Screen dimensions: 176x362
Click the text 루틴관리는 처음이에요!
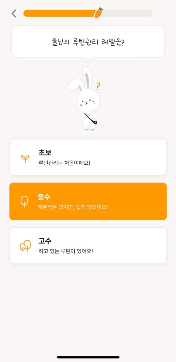[x=64, y=163]
